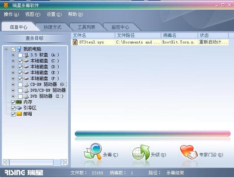Expand the DVD 驱动器 (I:) node
The height and width of the screenshot is (178, 234).
coord(13,97)
